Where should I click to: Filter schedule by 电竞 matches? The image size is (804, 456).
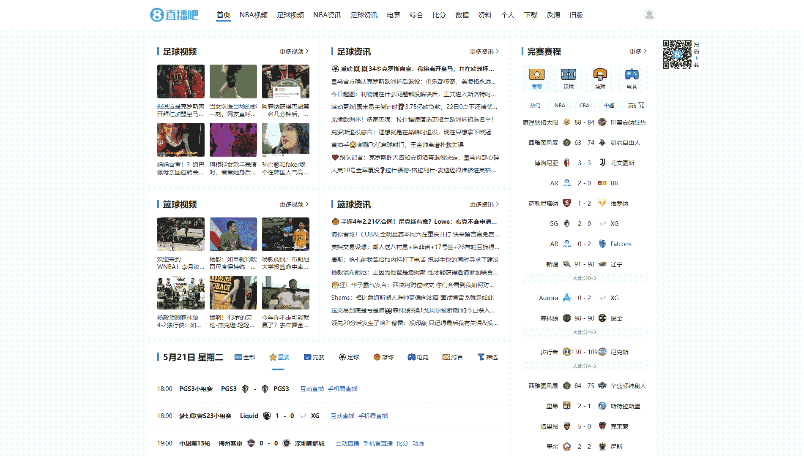tap(418, 357)
